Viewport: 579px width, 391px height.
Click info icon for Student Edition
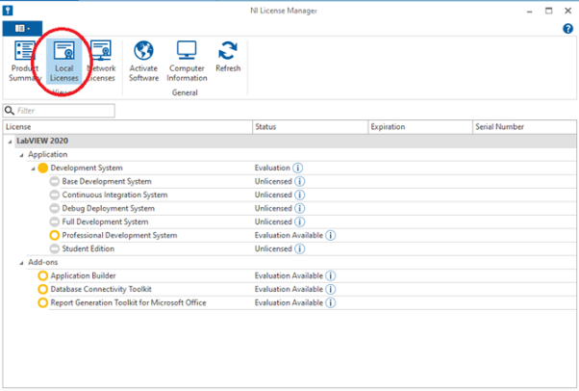point(300,249)
